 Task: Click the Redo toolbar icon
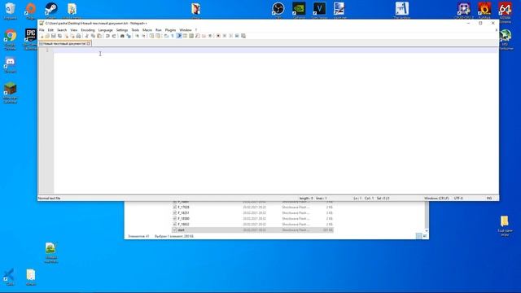pos(114,36)
